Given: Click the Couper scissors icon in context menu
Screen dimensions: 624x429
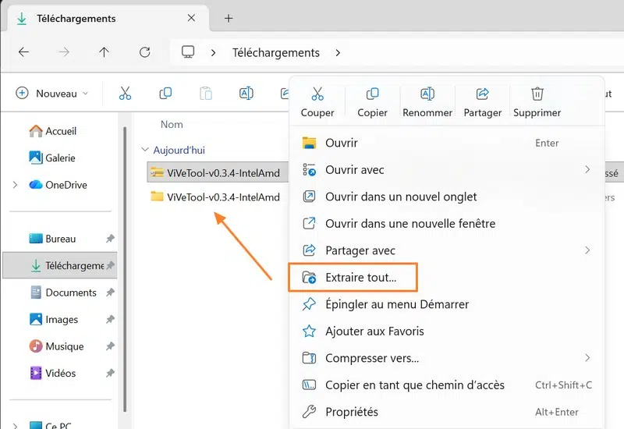Looking at the screenshot, I should point(317,94).
